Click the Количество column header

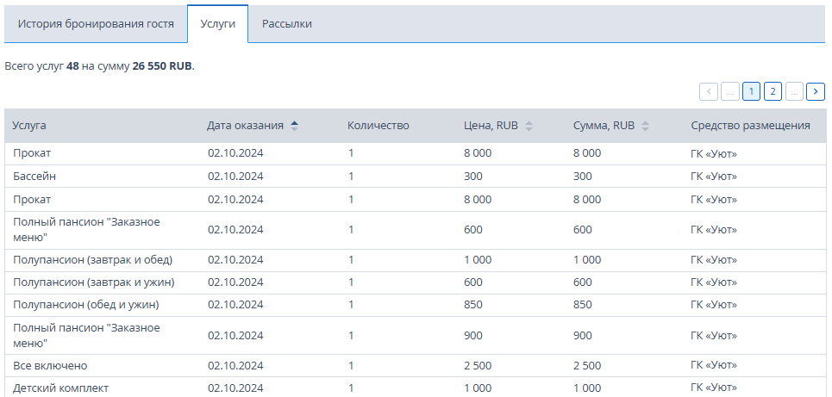[x=378, y=126]
